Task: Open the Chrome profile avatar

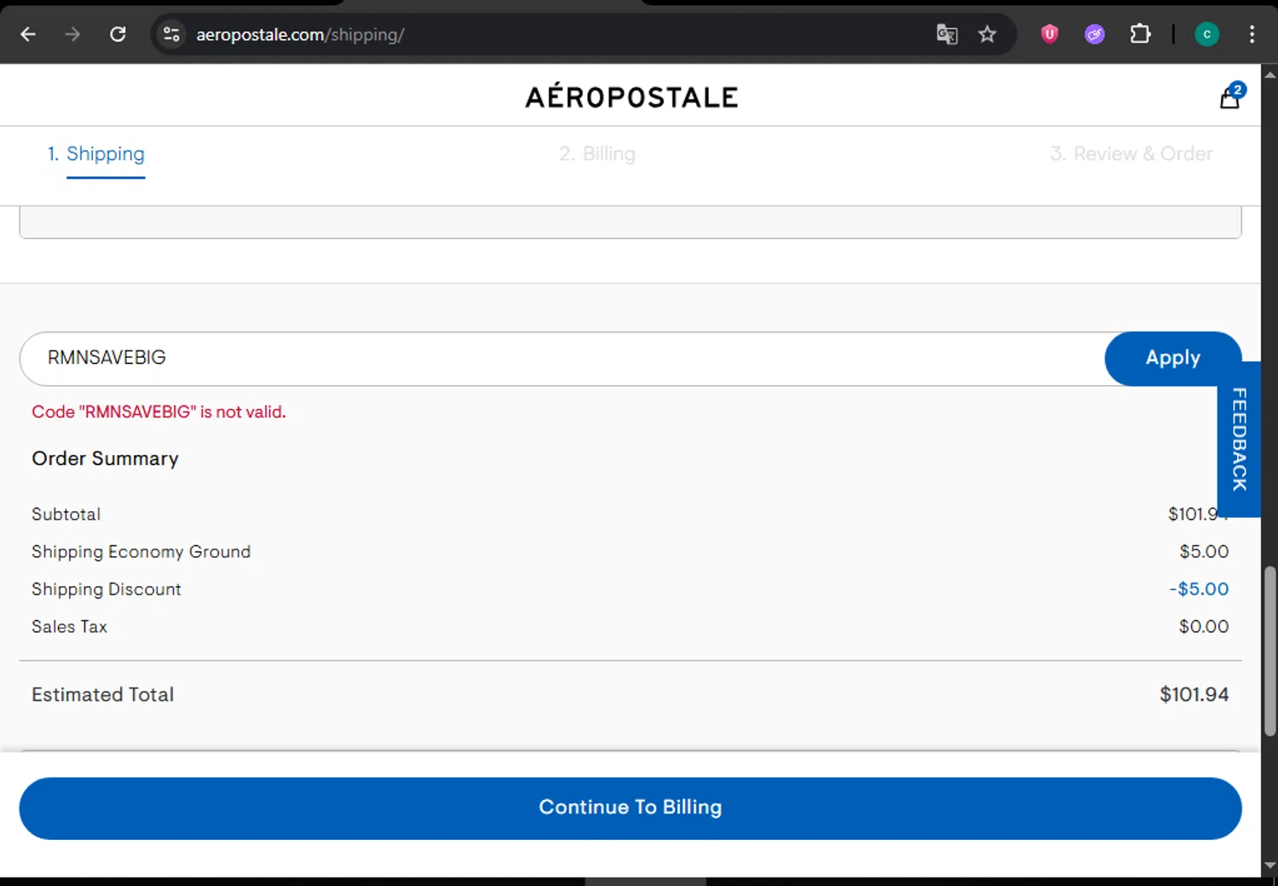Action: (1206, 34)
